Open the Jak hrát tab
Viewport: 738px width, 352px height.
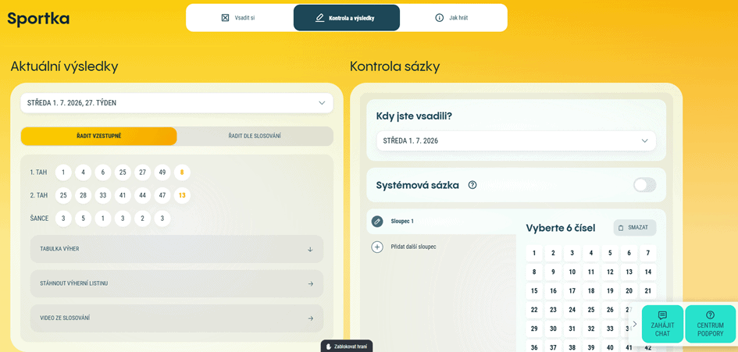click(453, 18)
